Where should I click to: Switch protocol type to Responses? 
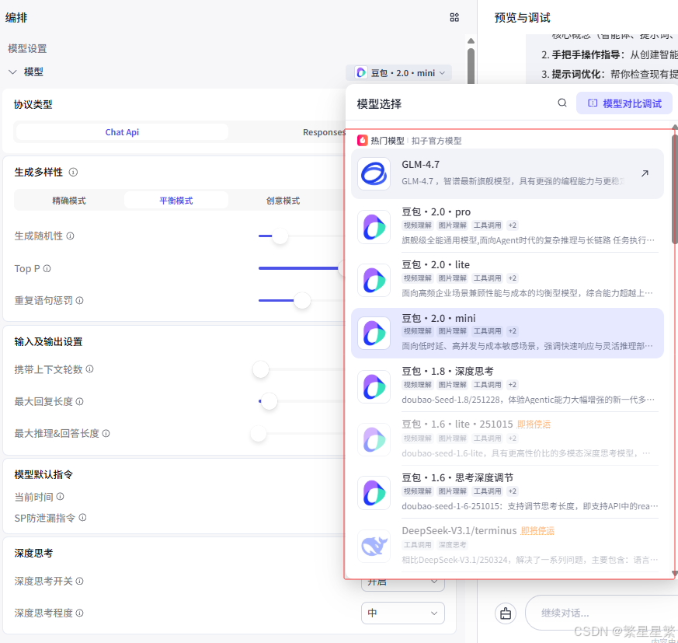coord(323,132)
